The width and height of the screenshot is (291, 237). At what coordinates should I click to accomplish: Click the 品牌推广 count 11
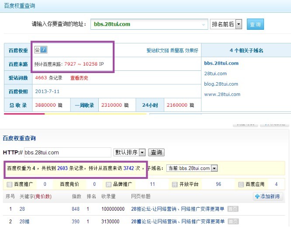[152, 184]
